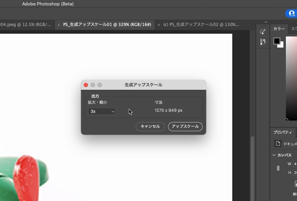Open the 3x scale dropdown
Image resolution: width=297 pixels, height=201 pixels.
point(102,111)
